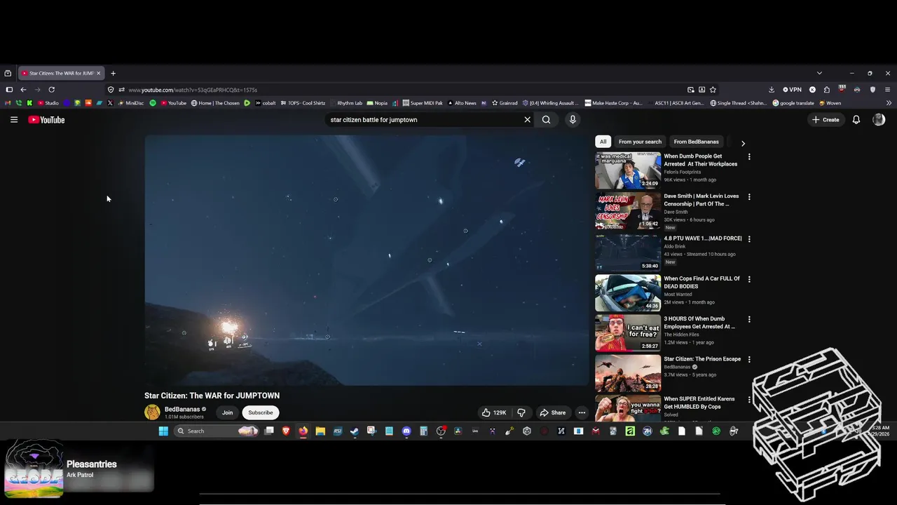
Task: Open Steam from the taskbar
Action: click(355, 431)
